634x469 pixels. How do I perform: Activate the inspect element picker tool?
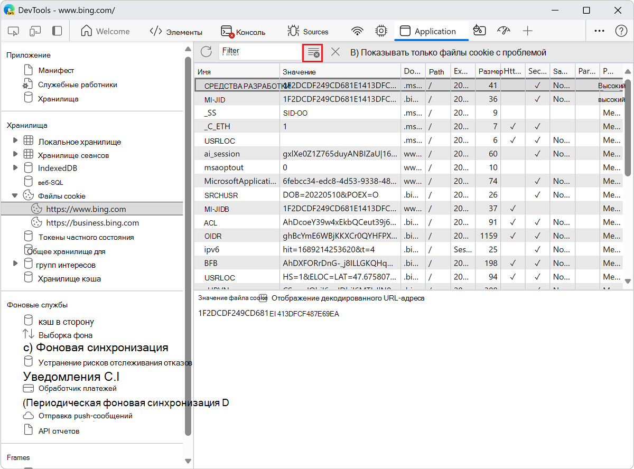click(x=13, y=32)
